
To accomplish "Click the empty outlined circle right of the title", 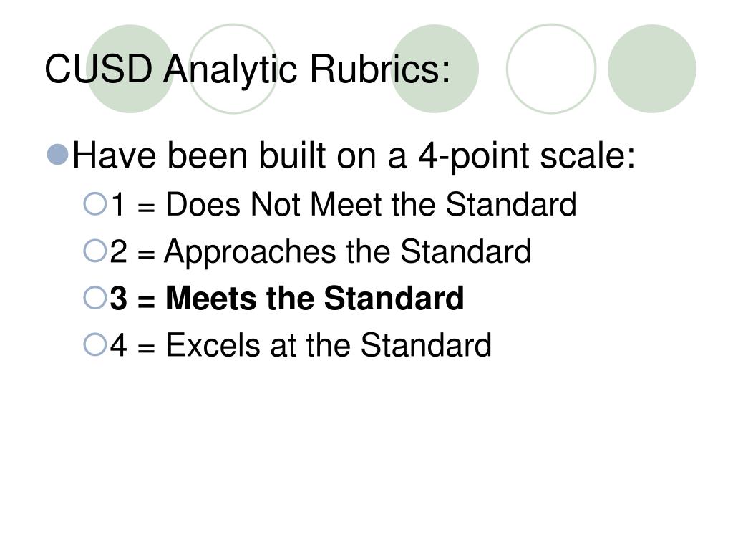I will click(551, 69).
